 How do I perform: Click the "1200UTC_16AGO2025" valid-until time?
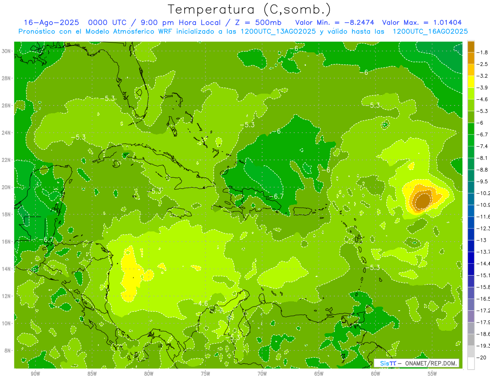click(430, 31)
